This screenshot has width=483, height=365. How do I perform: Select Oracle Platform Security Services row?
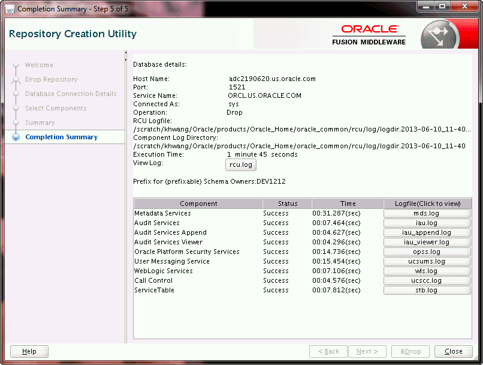[302, 252]
